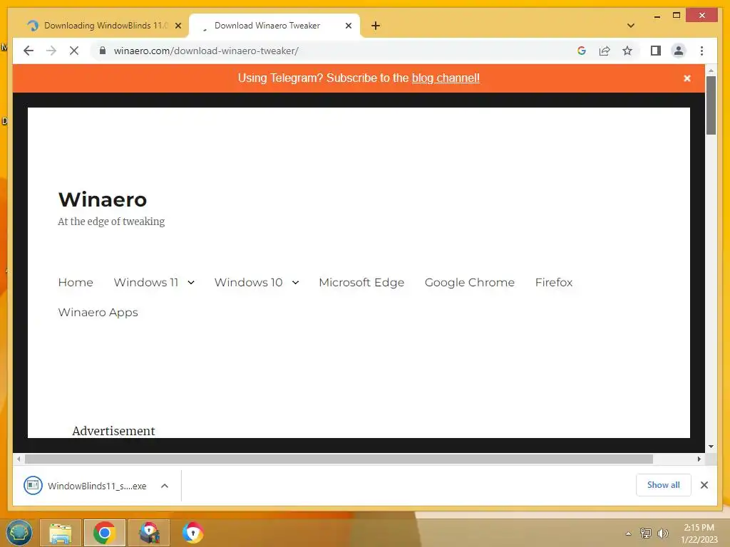Screen dimensions: 730x547
Task: Close the Download Winaero Tweaker tab
Action: [348, 26]
